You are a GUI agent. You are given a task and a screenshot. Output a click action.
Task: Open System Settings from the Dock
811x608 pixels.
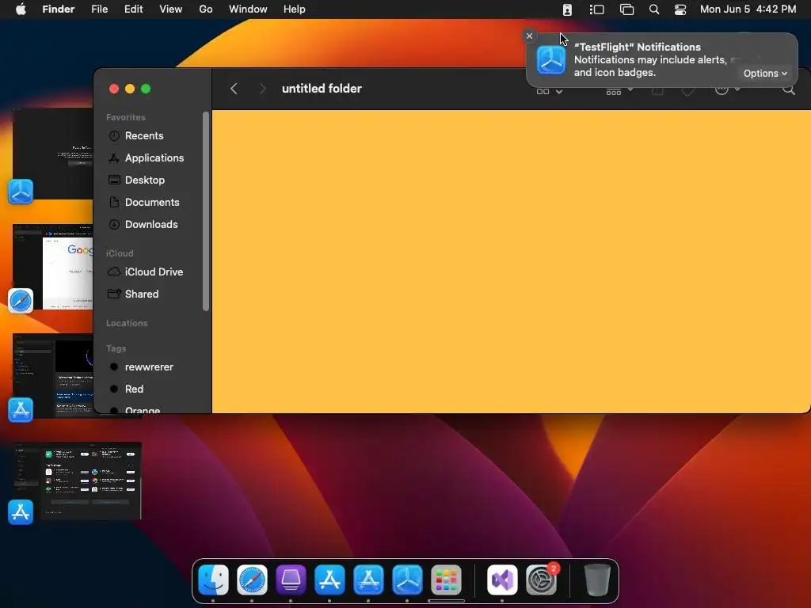541,579
